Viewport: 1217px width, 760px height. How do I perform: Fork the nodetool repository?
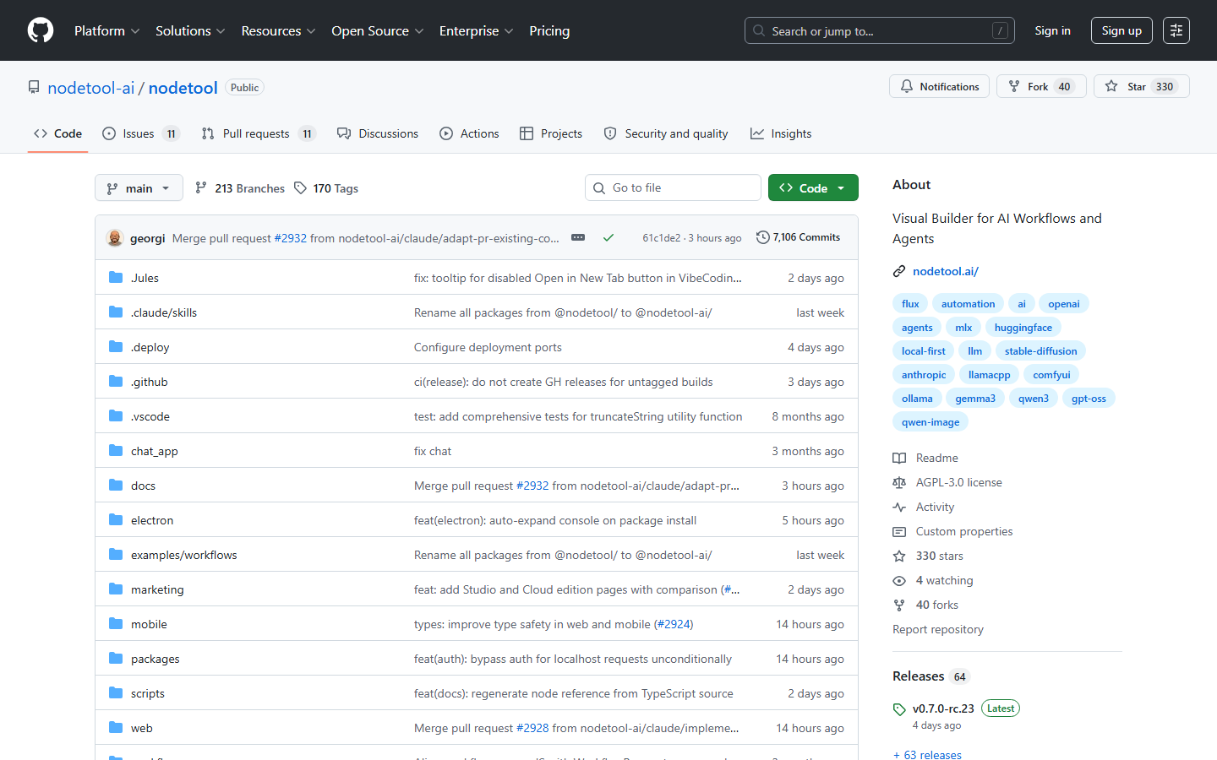coord(1041,86)
